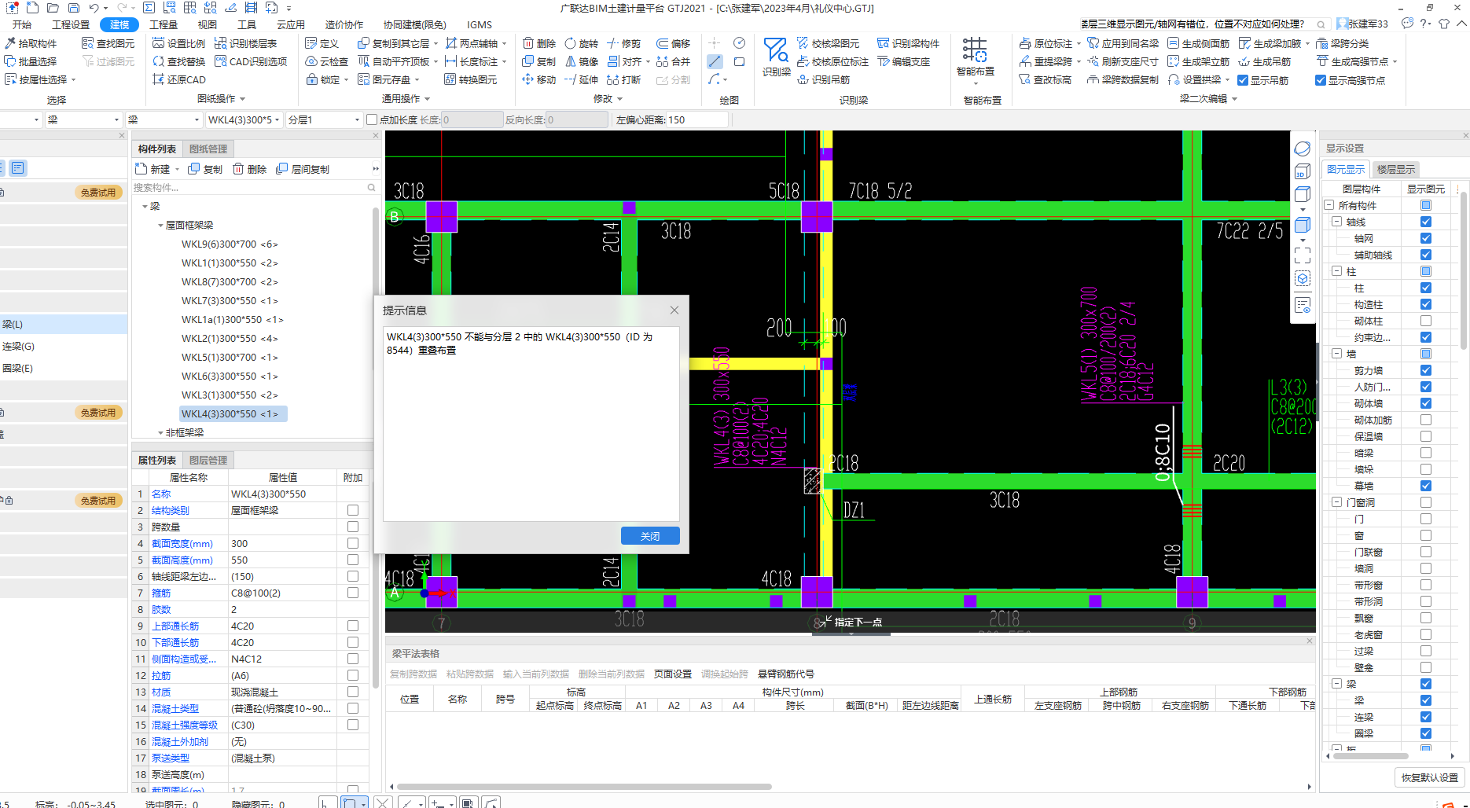Screen dimensions: 1470x808
Task: Expand the 非框架梁 tree node
Action: click(160, 433)
